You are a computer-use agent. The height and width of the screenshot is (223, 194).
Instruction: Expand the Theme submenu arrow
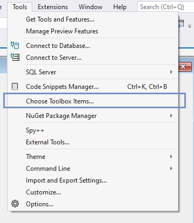(x=171, y=157)
